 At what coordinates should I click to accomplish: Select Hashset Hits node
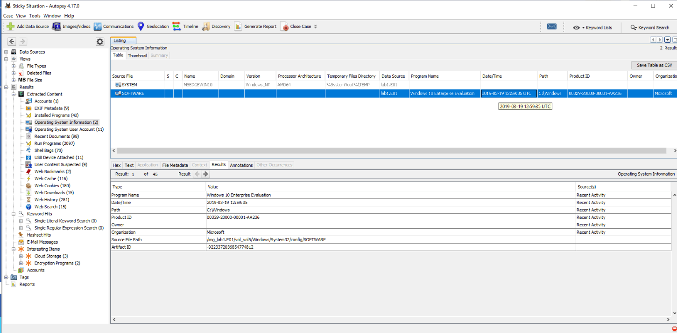click(39, 235)
